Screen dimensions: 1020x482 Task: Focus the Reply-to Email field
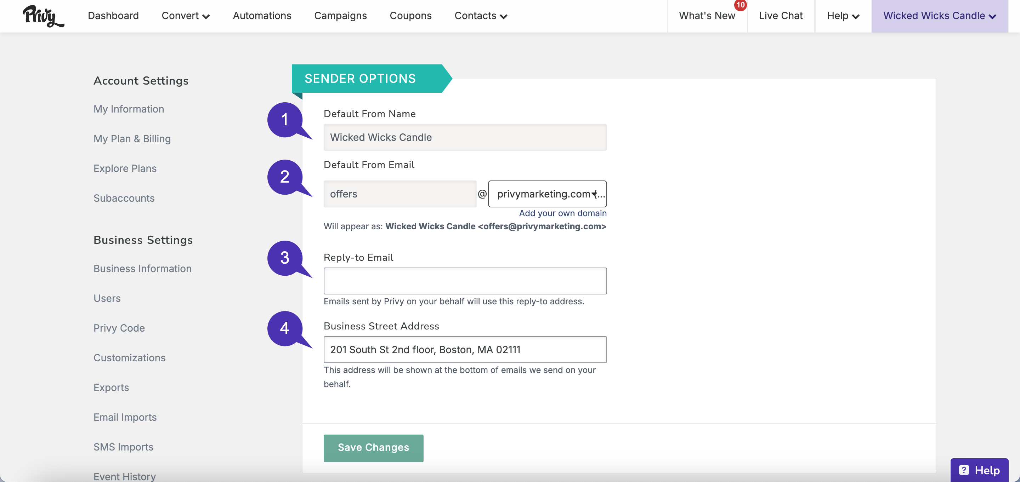(x=465, y=281)
